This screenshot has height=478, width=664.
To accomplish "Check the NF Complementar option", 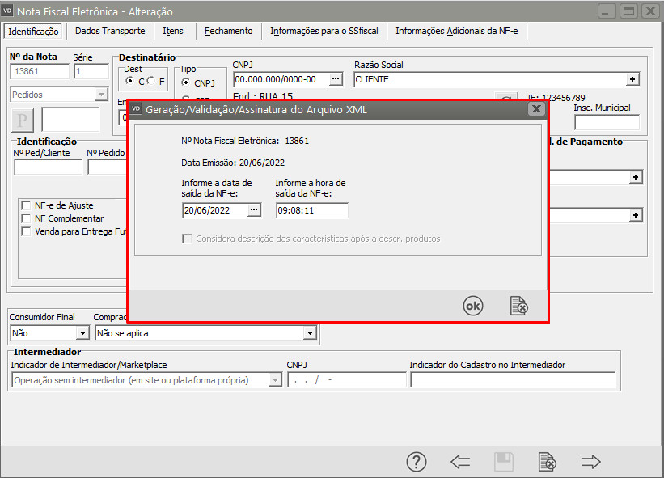I will (x=27, y=218).
